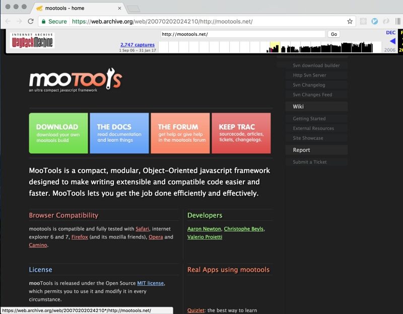Click the blue V extension icon
The width and height of the screenshot is (403, 314).
click(x=373, y=22)
